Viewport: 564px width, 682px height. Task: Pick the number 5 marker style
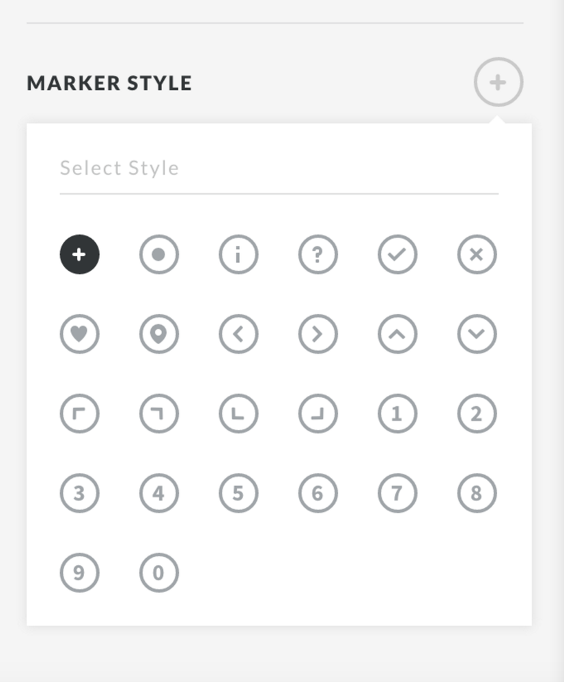click(238, 493)
